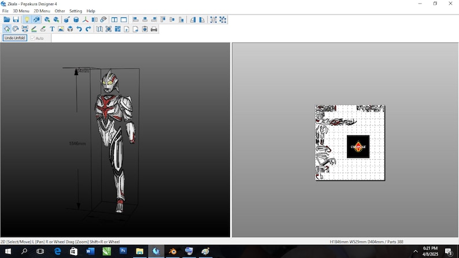Open the 2D Menu

[x=42, y=11]
